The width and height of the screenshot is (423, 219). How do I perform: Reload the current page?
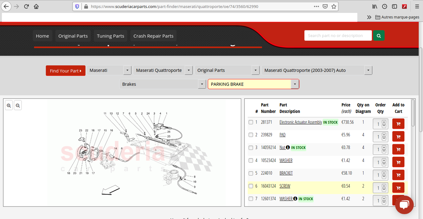(x=26, y=6)
